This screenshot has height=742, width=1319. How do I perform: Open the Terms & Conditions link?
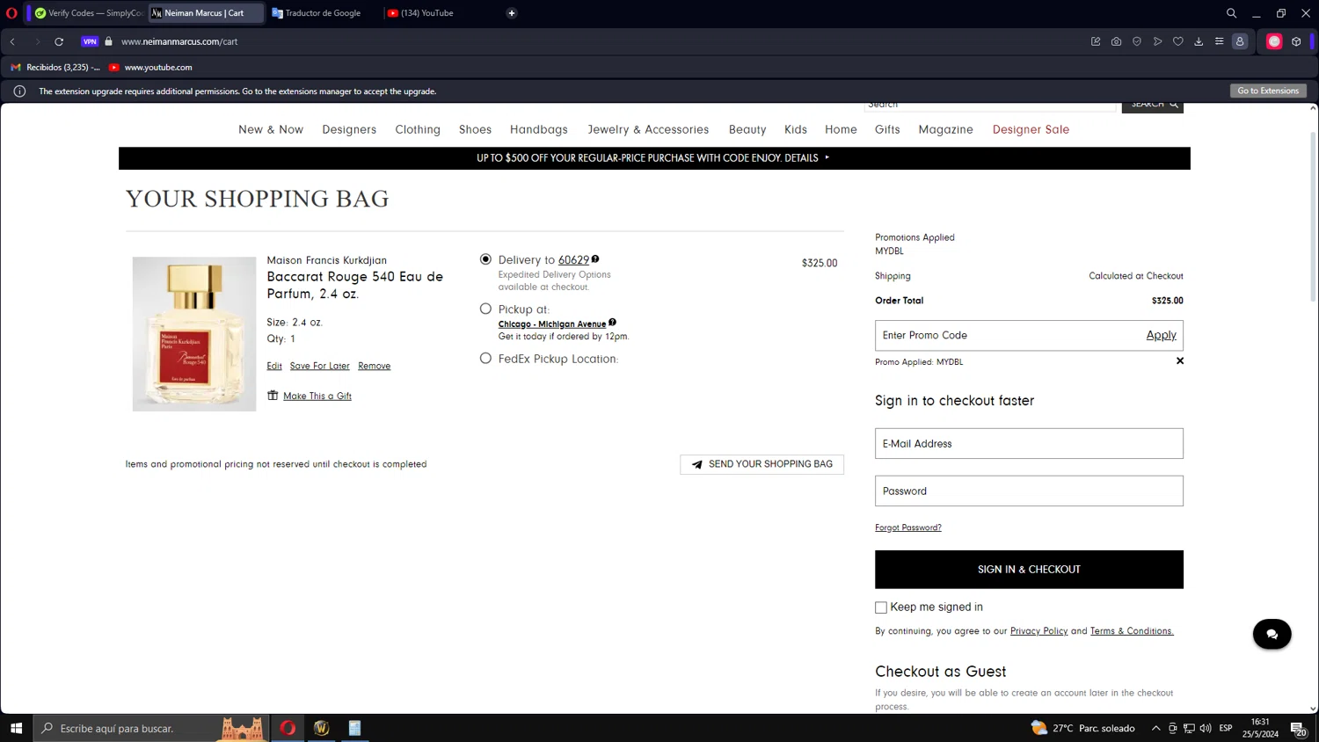click(1132, 631)
